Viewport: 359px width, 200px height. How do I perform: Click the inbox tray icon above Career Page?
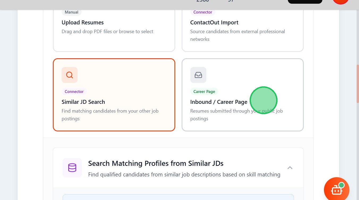point(198,75)
